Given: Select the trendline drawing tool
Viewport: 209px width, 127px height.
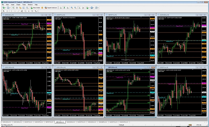Looking at the screenshot, I should (18, 11).
